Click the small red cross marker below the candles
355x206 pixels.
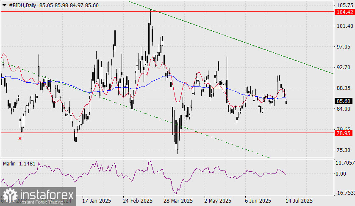pos(20,138)
